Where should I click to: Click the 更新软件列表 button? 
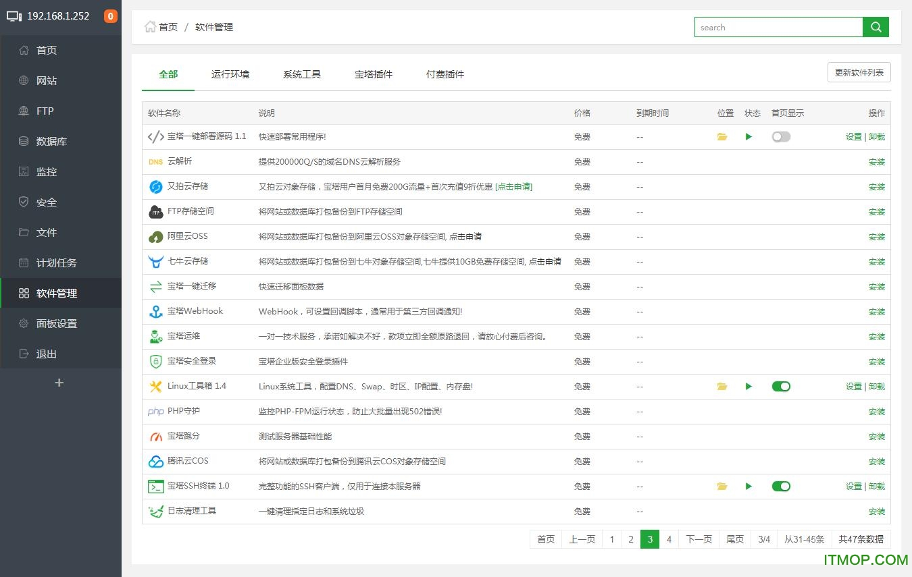859,72
